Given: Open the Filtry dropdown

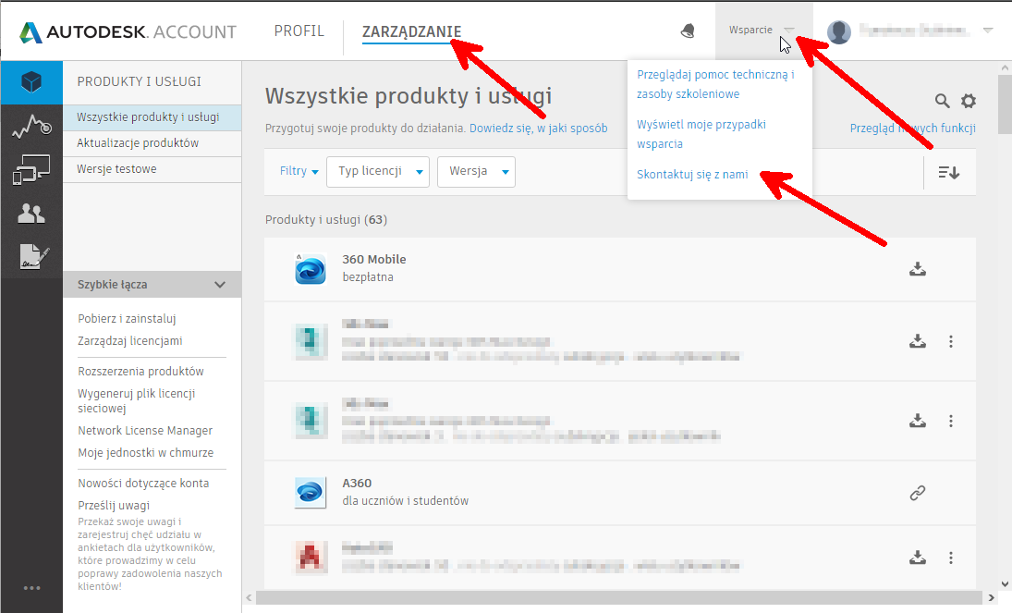Looking at the screenshot, I should tap(299, 171).
